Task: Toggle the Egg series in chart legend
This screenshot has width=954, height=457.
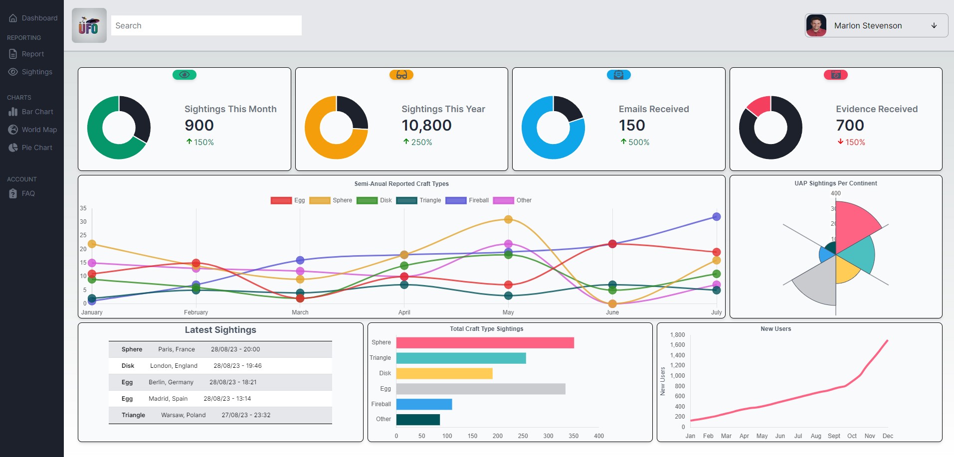Action: pyautogui.click(x=288, y=200)
